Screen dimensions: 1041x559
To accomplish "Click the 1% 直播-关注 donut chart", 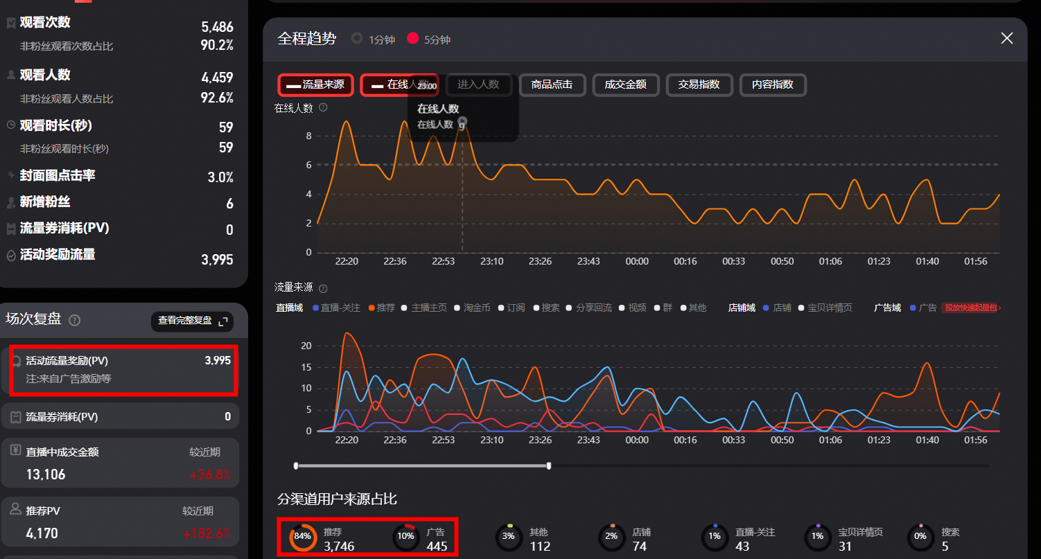I will tap(715, 536).
